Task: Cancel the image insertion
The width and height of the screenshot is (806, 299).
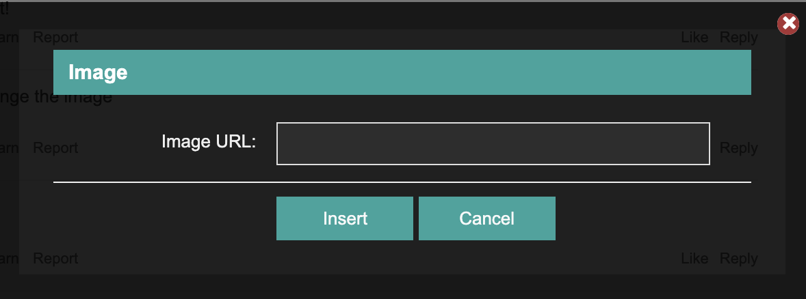Action: [486, 218]
